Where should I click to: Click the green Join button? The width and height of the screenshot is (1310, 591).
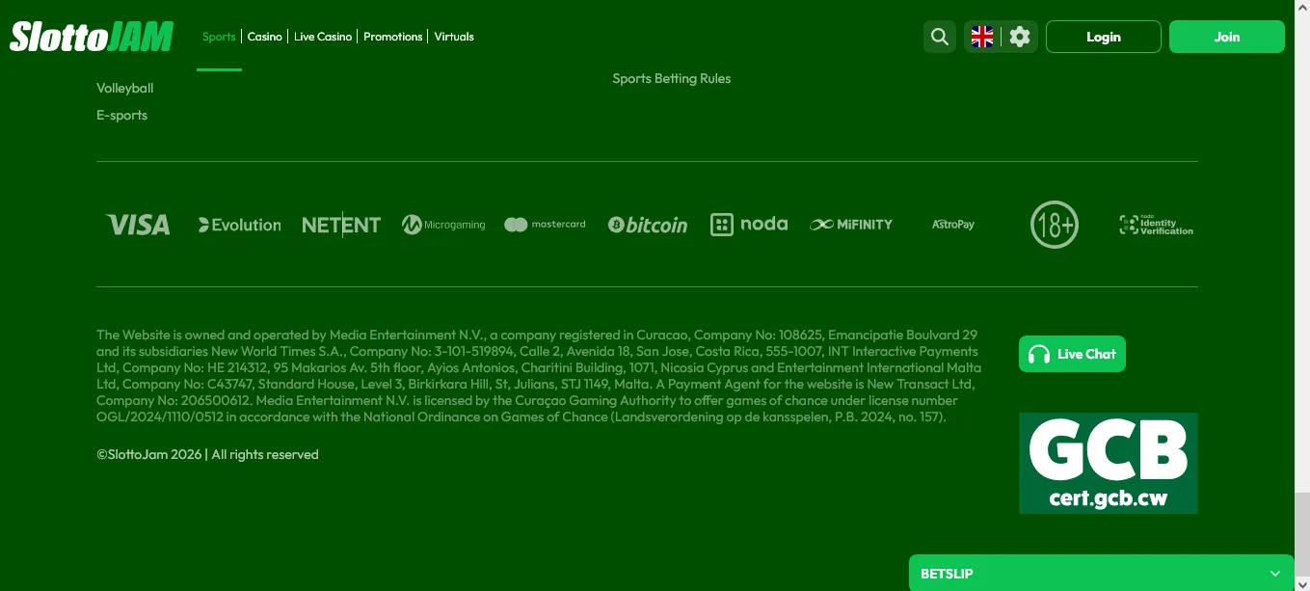coord(1227,37)
